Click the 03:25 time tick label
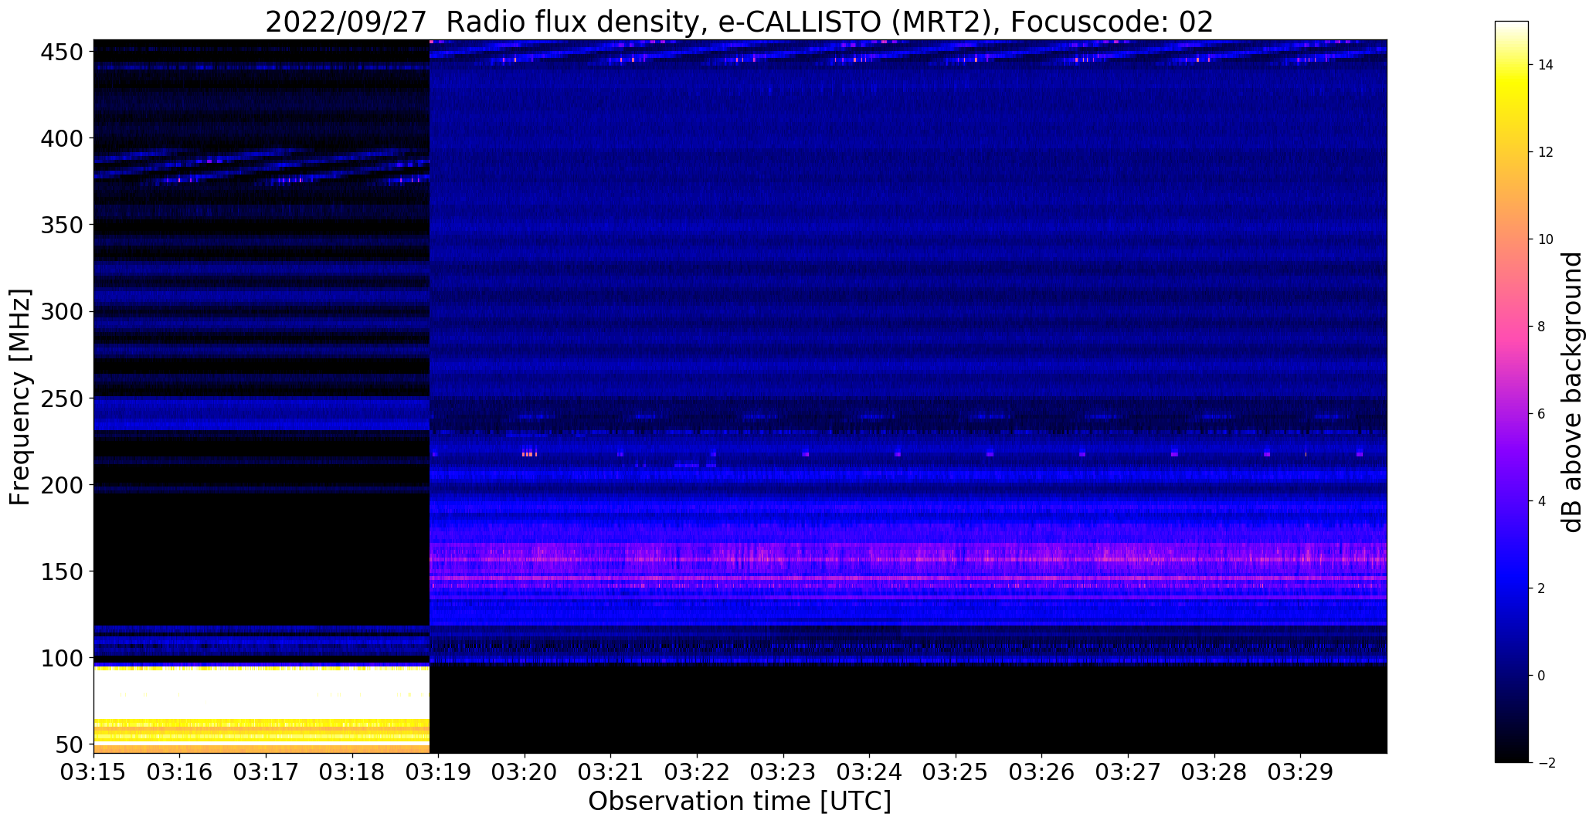The height and width of the screenshot is (824, 1596). 956,772
